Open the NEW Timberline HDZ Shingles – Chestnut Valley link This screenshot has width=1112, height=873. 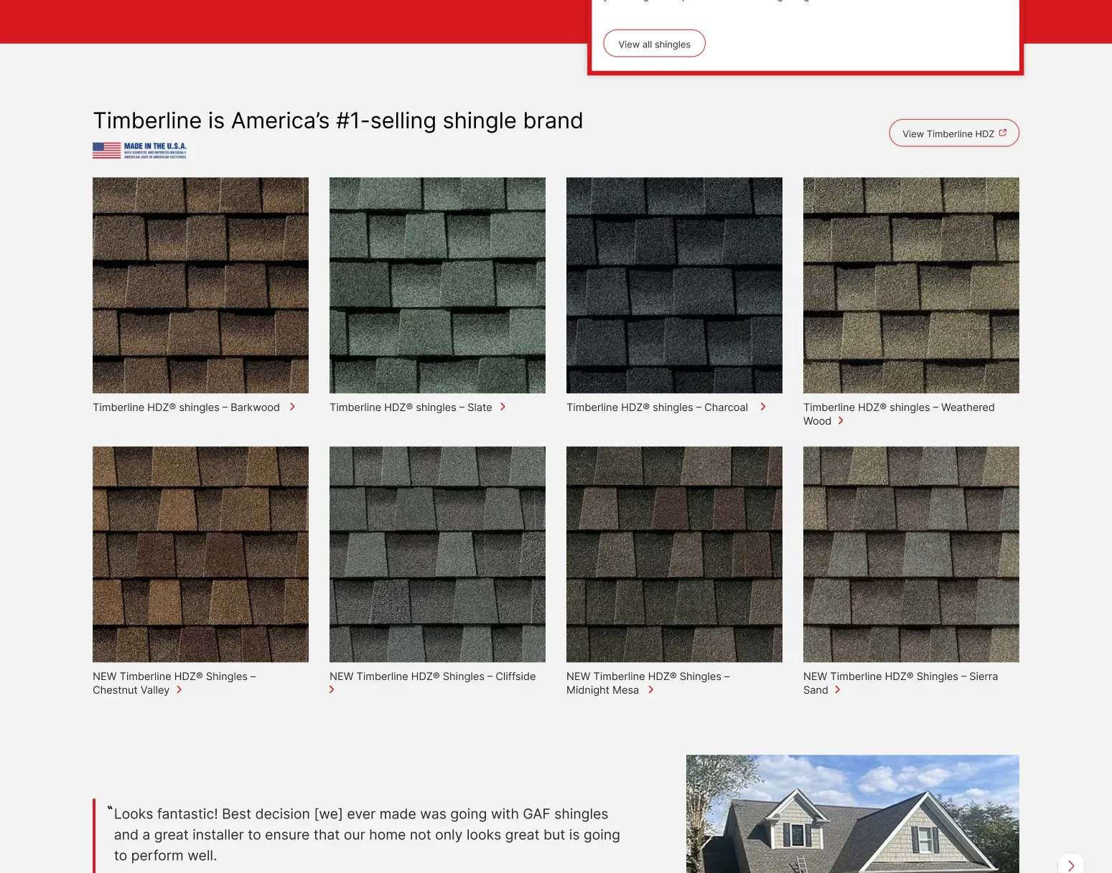pos(174,683)
